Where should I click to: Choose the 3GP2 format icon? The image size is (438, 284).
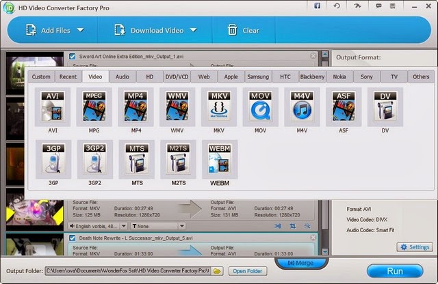95,160
